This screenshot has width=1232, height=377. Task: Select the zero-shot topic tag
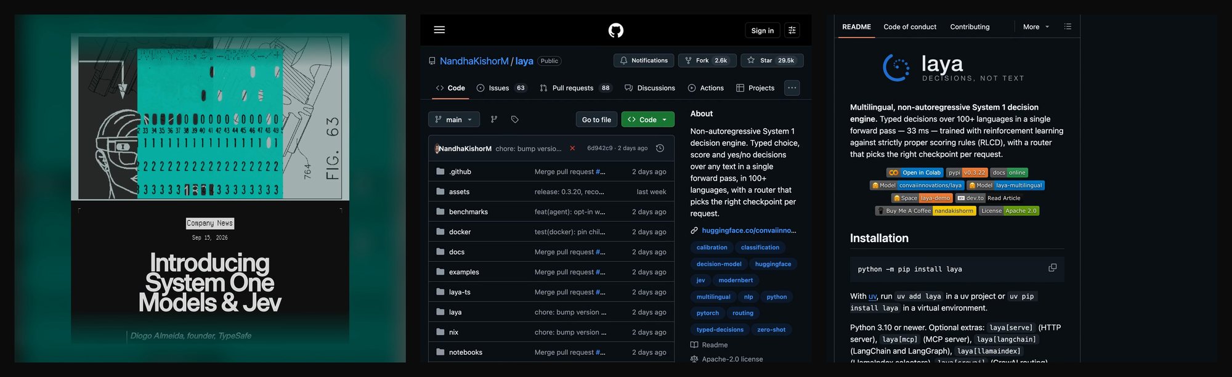(x=771, y=330)
